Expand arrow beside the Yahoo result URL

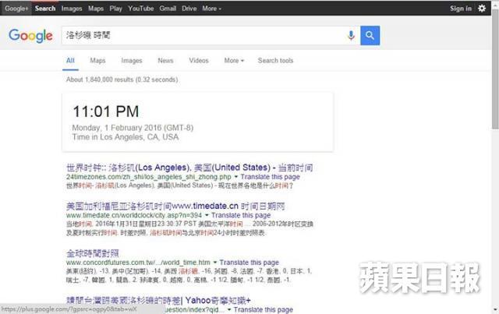click(228, 309)
